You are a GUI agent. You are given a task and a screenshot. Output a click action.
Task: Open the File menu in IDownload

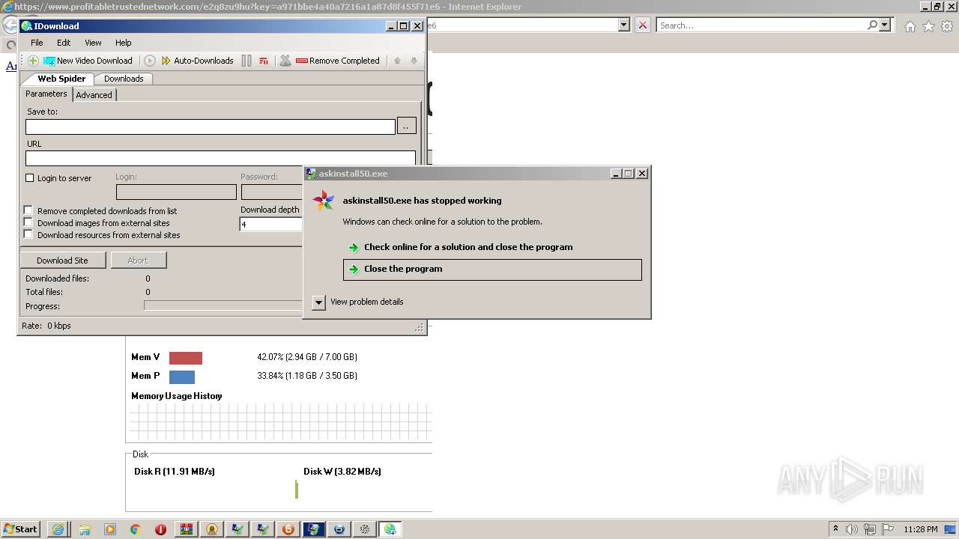(37, 43)
